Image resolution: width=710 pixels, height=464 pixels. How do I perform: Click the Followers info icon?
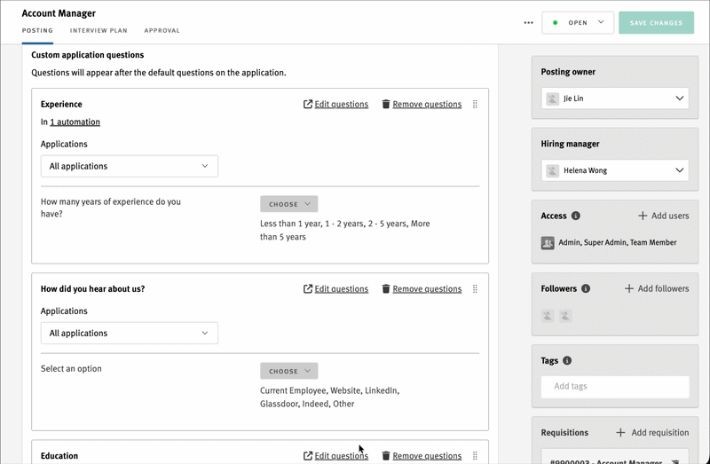585,288
